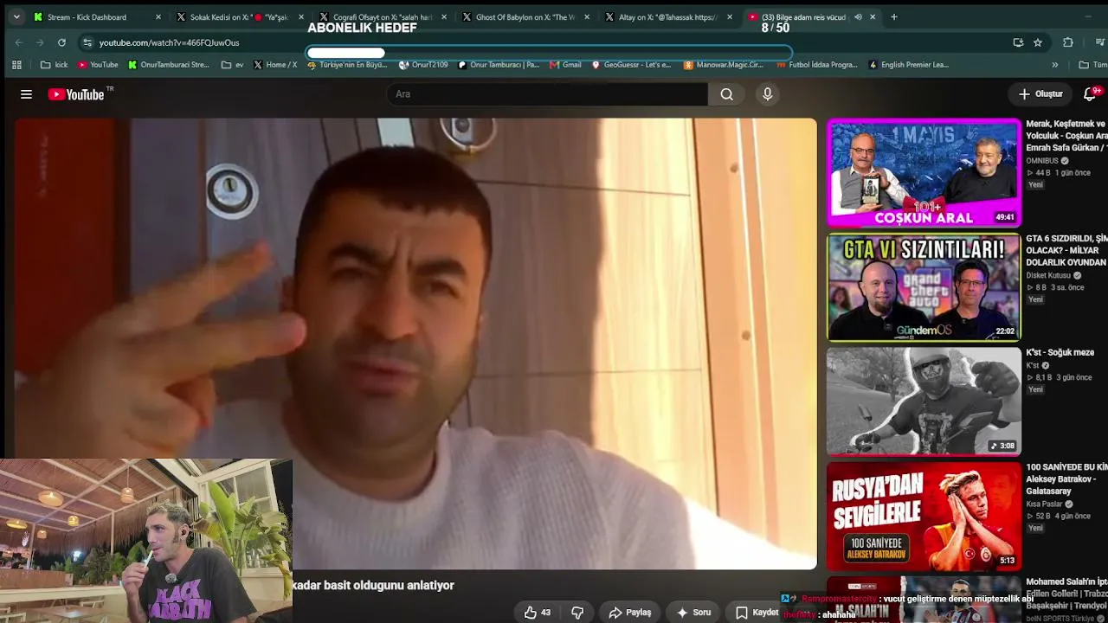1108x623 pixels.
Task: Reload the page in the browser
Action: pyautogui.click(x=61, y=42)
